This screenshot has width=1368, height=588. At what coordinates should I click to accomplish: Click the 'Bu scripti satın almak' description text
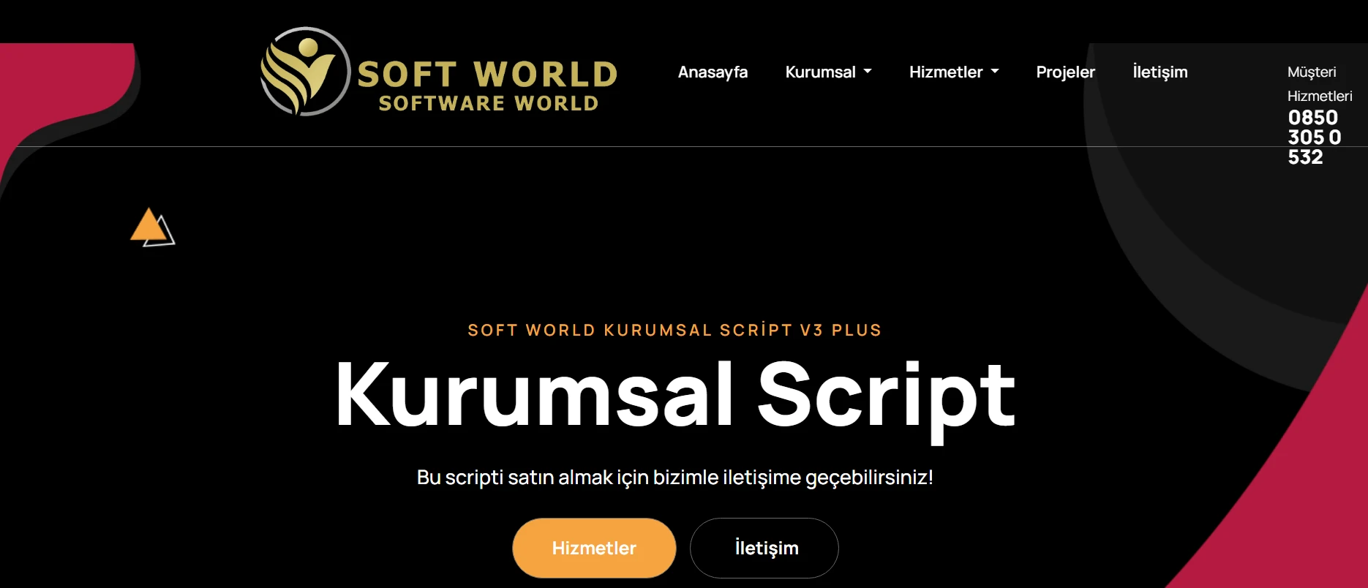click(x=674, y=478)
